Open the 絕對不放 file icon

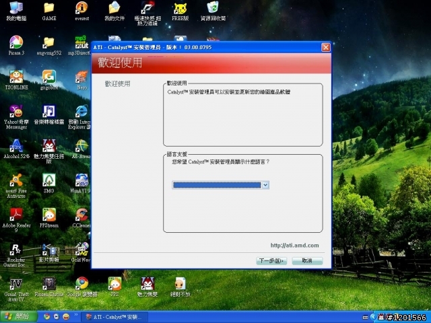pyautogui.click(x=180, y=287)
